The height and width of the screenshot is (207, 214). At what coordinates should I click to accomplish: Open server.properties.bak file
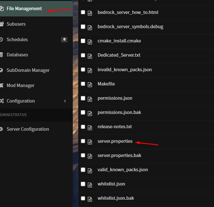119,155
